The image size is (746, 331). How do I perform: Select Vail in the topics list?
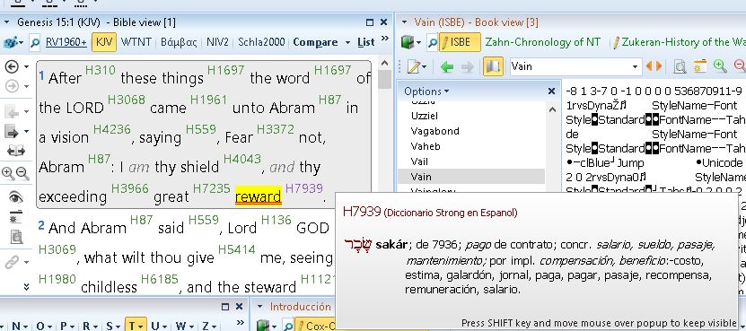pos(419,161)
